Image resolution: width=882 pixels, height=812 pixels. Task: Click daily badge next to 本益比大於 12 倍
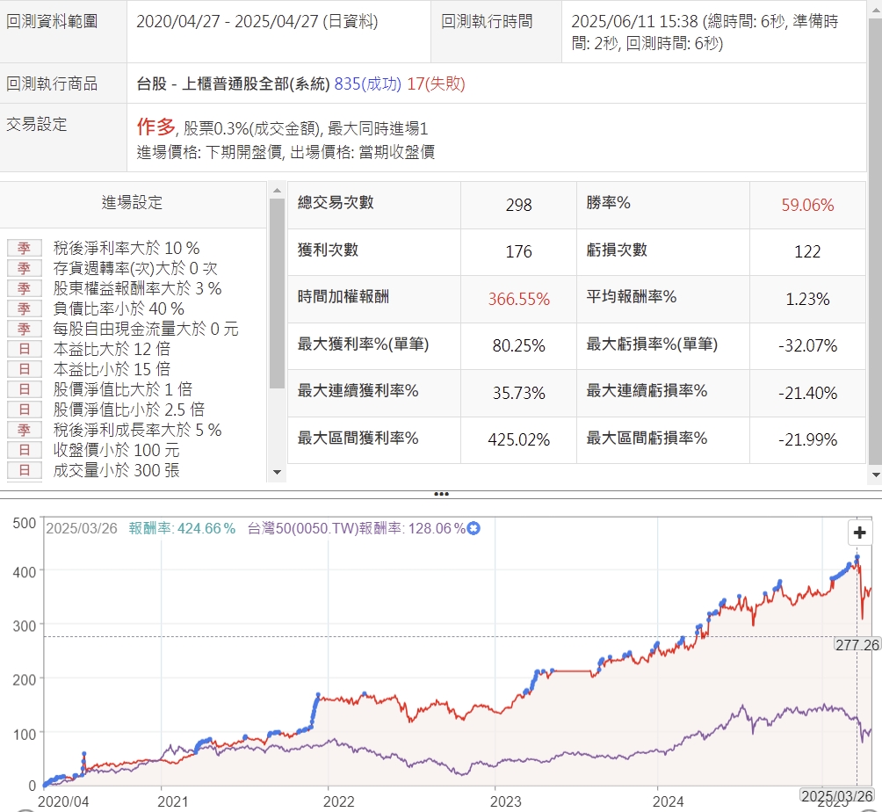[x=24, y=349]
